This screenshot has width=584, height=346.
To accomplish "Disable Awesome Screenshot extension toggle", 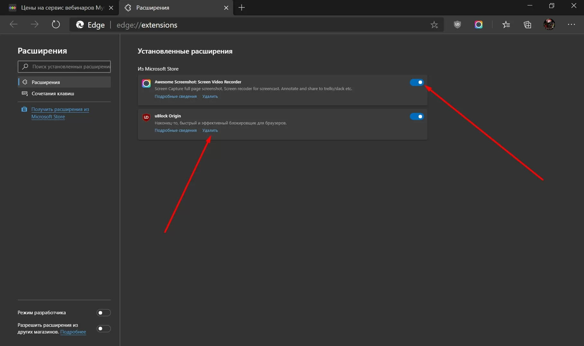I will pyautogui.click(x=417, y=82).
